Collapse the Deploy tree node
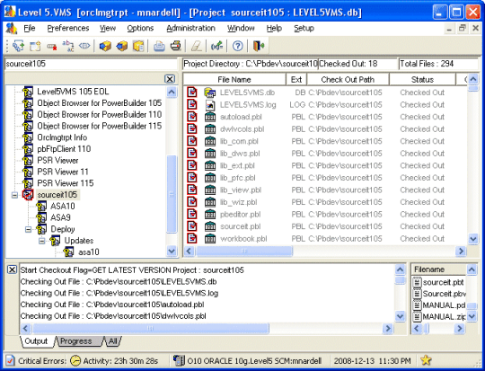Viewport: 485px width, 371px height. coord(28,229)
